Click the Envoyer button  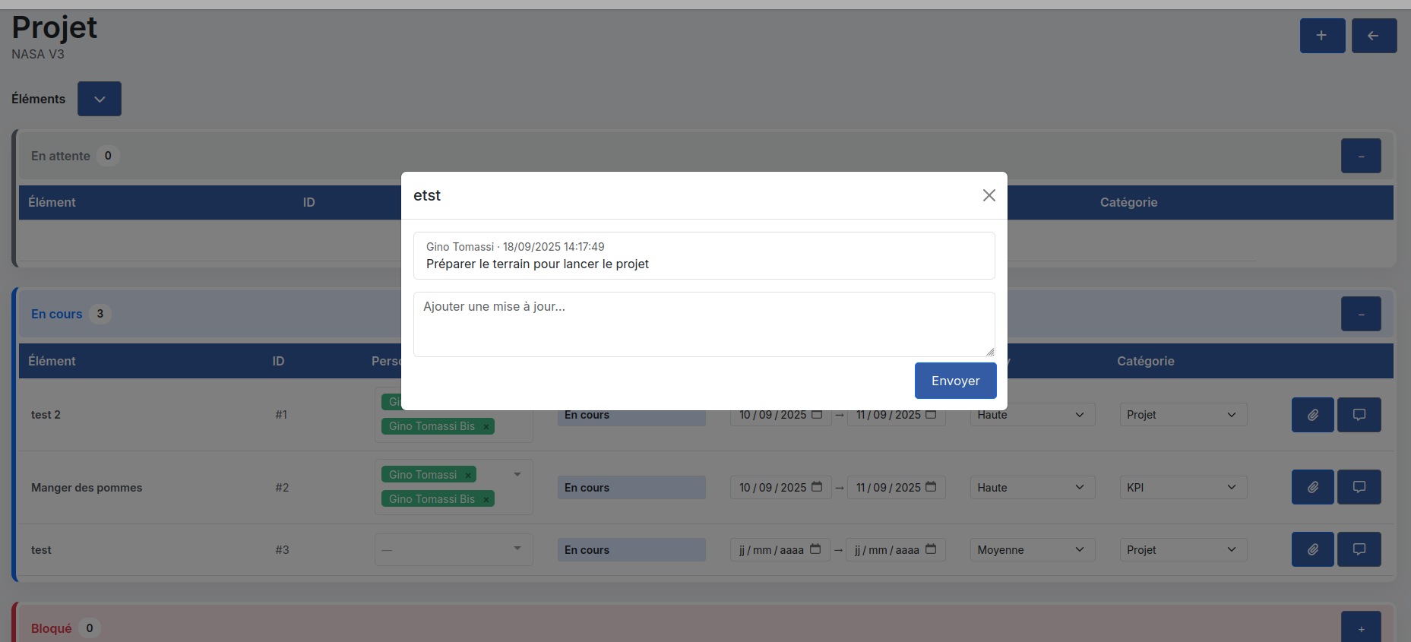(x=955, y=381)
